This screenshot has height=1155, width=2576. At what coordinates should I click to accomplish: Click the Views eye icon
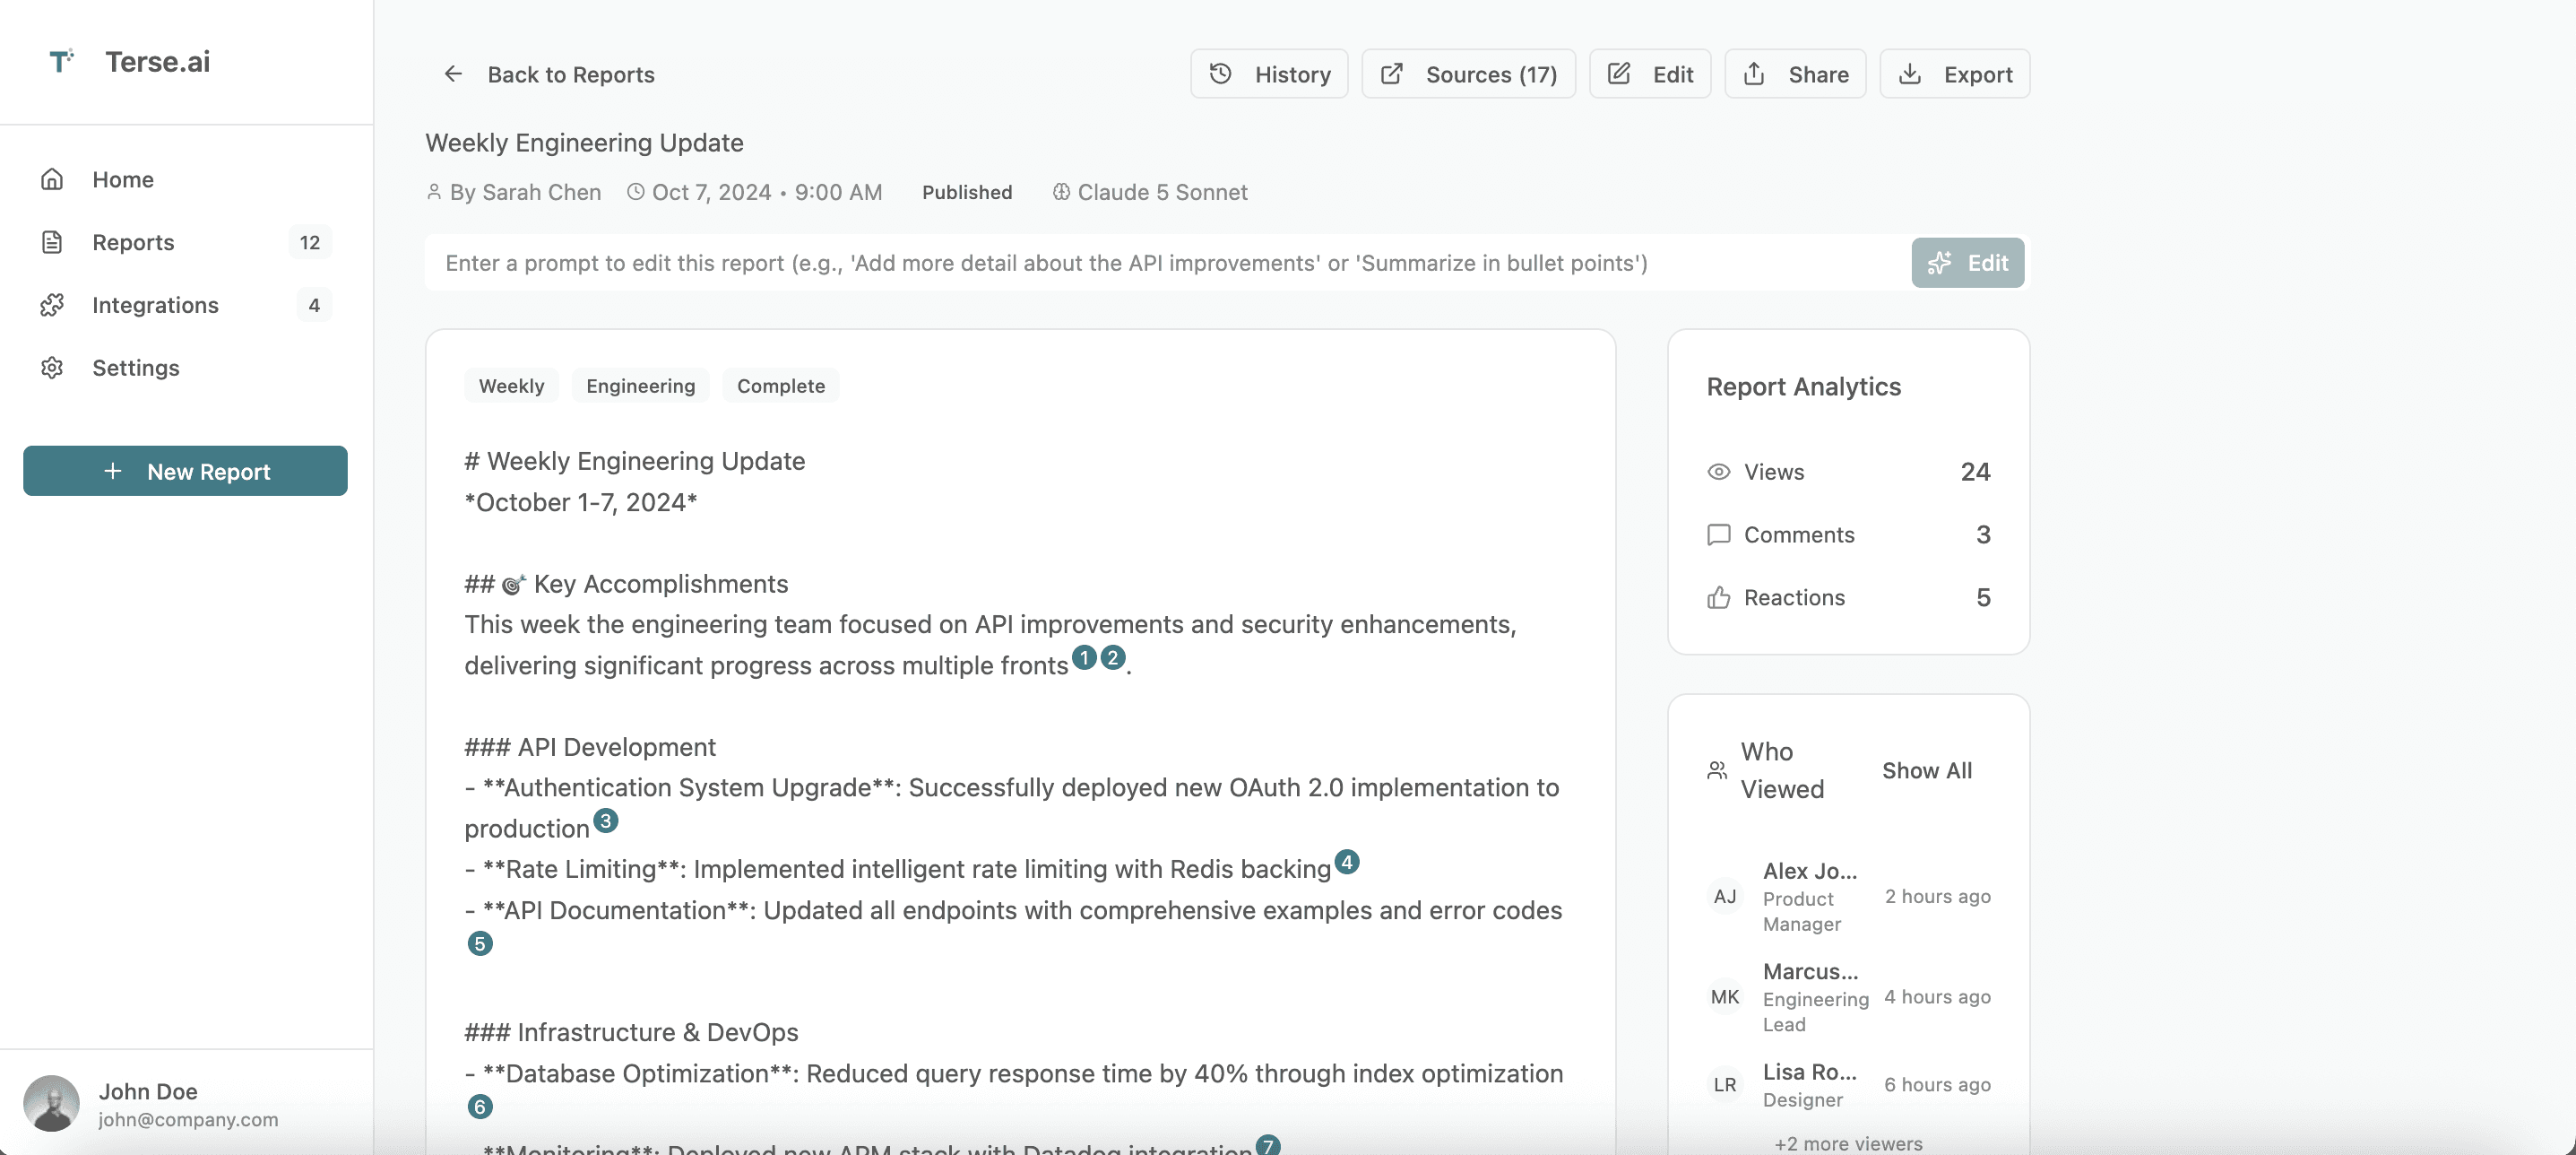[1718, 472]
